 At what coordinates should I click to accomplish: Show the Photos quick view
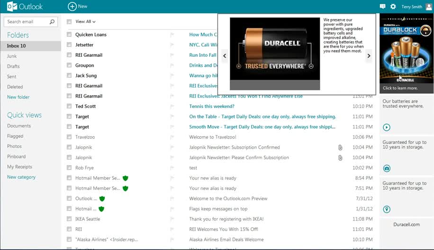click(14, 146)
